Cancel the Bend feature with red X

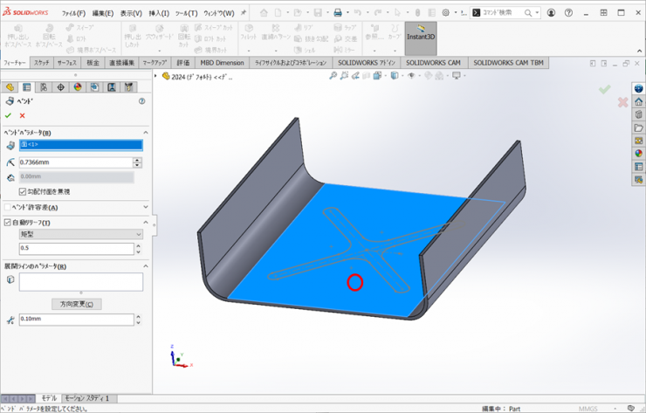(22, 115)
